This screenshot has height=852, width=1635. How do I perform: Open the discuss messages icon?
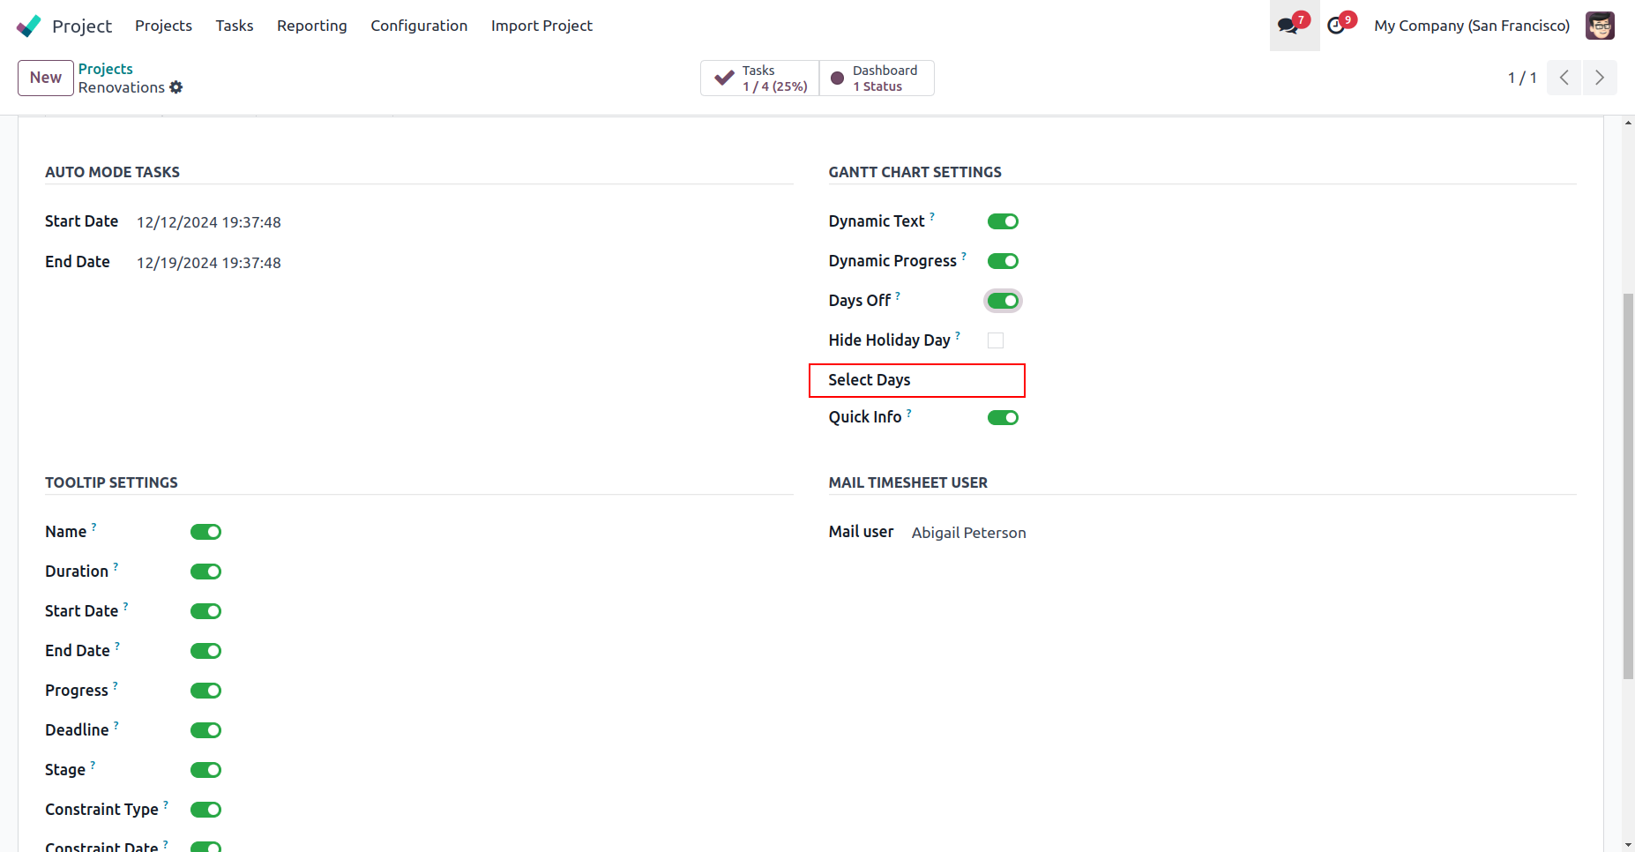click(1288, 26)
